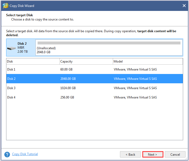This screenshot has height=161, width=189.
Task: Cancel the copy disk wizard
Action: (x=175, y=154)
